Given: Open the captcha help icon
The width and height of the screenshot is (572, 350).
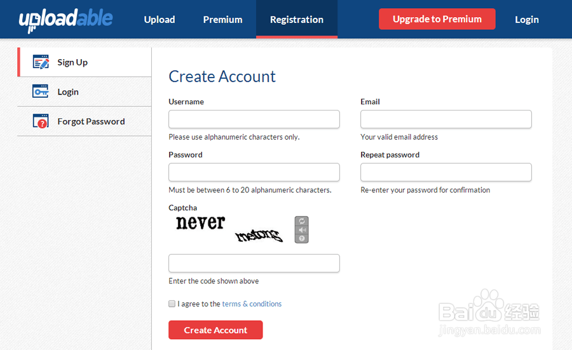Looking at the screenshot, I should pos(302,238).
